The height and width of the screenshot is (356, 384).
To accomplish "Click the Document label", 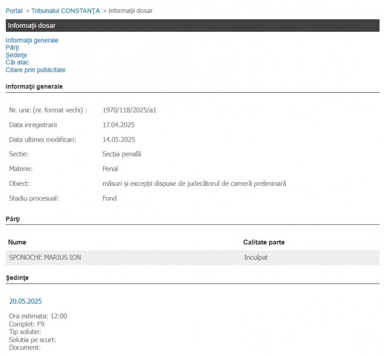I will pos(25,347).
